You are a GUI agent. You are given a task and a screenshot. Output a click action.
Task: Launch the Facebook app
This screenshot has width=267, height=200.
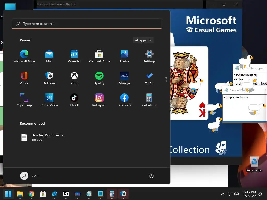124,100
